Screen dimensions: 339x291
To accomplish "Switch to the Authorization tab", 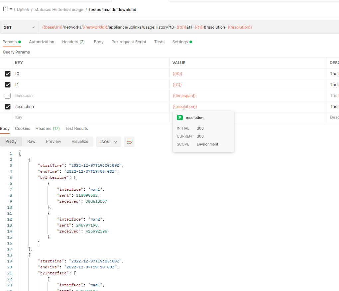I will point(42,42).
